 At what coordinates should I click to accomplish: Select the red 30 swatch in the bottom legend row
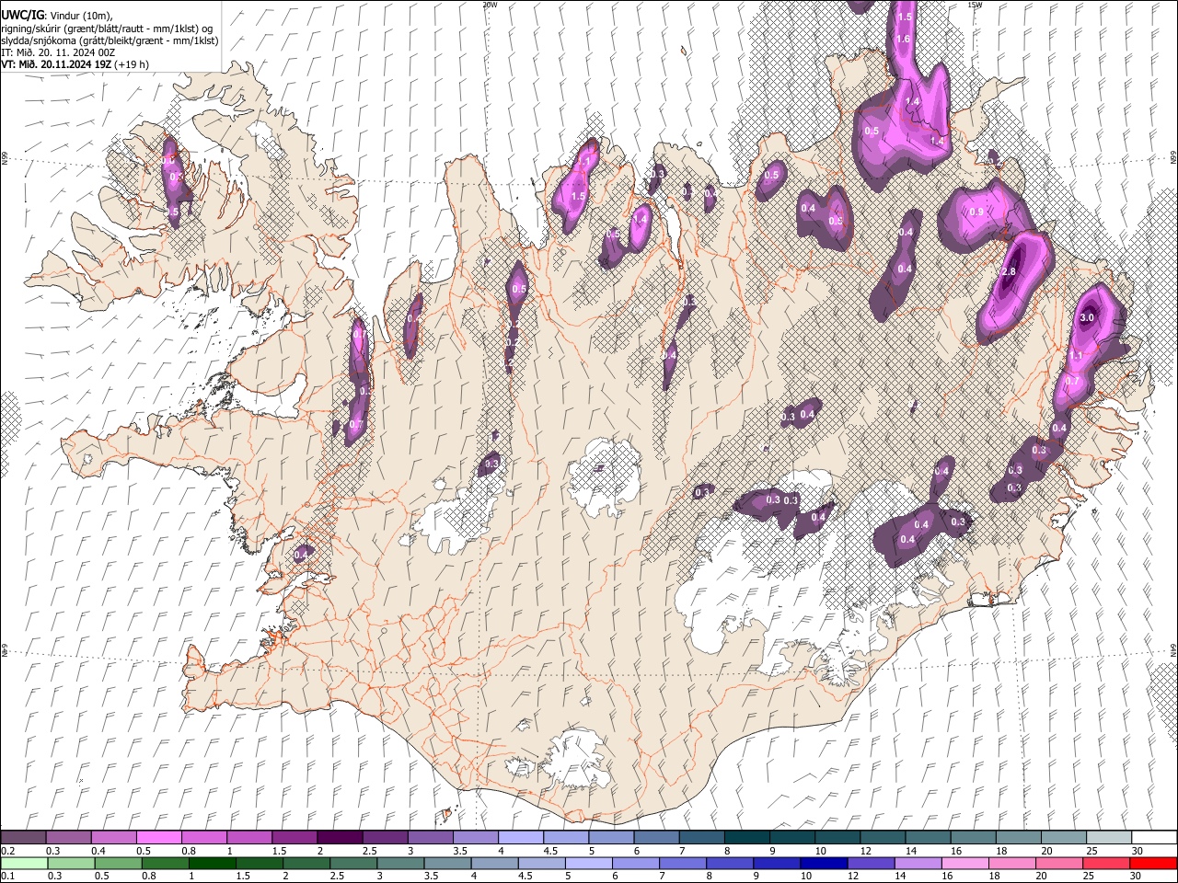pos(1153,863)
